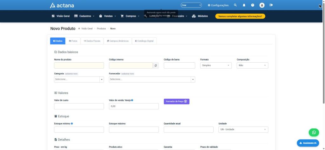Expand the Compras menu
This screenshot has width=325, height=150.
(x=130, y=16)
